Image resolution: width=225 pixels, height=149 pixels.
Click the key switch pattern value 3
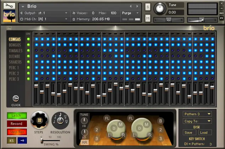[x=210, y=144]
